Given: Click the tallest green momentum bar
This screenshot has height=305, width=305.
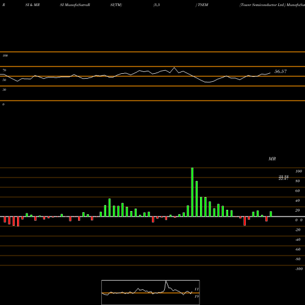Looking at the screenshot, I should click(192, 192).
